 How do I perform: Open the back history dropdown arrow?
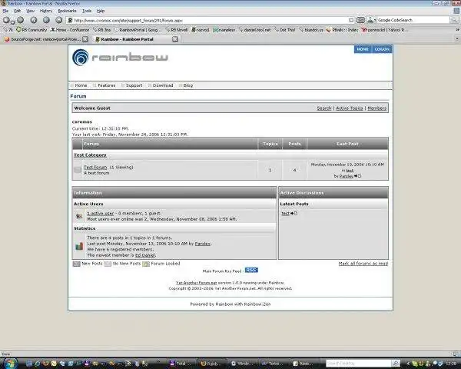point(12,22)
